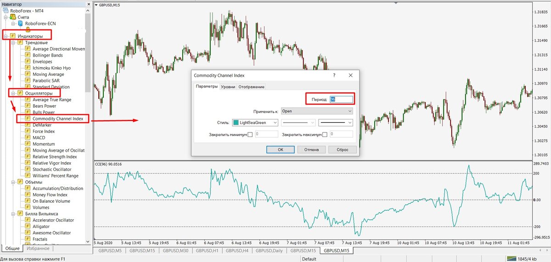This screenshot has width=551, height=262.
Task: Open help via the dialog question mark
Action: [334, 75]
